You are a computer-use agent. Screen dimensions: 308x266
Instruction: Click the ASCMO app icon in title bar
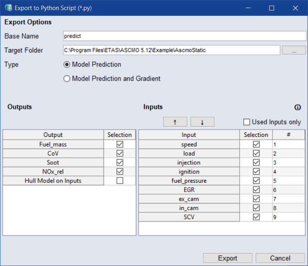click(x=8, y=8)
